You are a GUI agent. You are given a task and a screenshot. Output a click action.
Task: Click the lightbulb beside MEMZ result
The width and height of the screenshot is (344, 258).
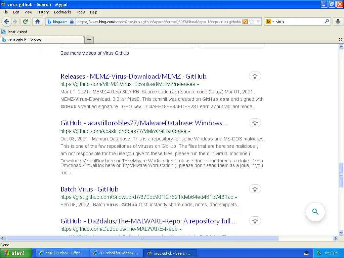click(255, 76)
